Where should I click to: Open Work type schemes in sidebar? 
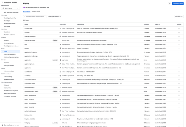10,24
